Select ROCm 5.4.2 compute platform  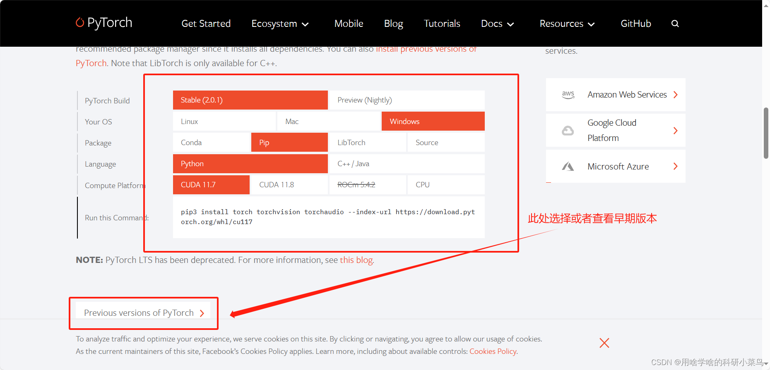[x=368, y=185]
